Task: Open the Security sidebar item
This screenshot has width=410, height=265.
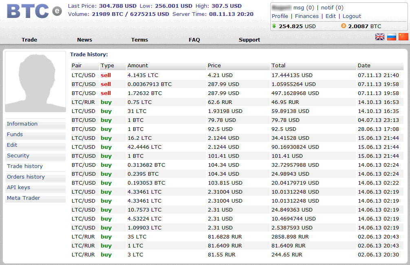Action: click(x=18, y=155)
